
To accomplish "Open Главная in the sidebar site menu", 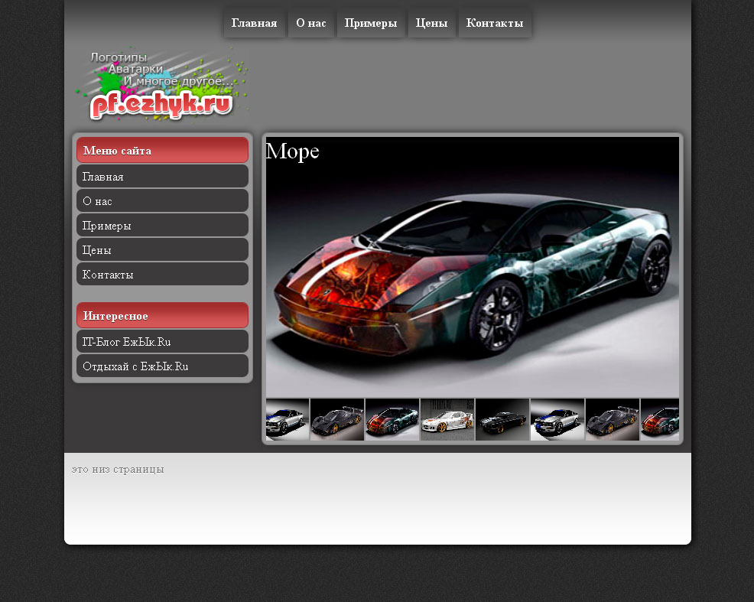I will 163,177.
